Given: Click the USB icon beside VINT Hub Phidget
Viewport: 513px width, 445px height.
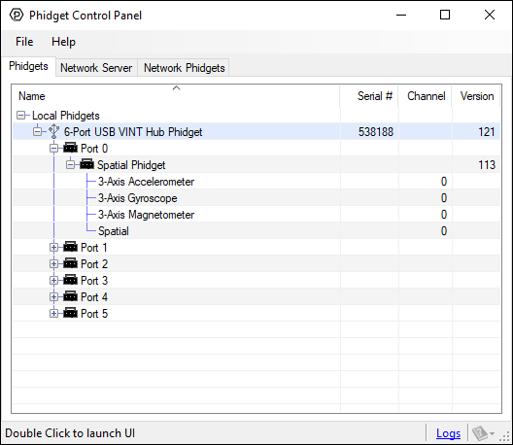Looking at the screenshot, I should click(x=53, y=131).
